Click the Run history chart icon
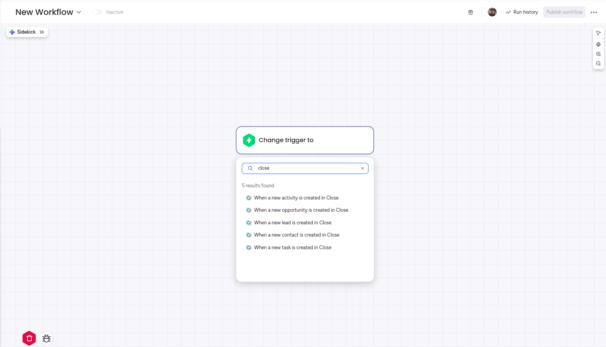 pos(508,12)
